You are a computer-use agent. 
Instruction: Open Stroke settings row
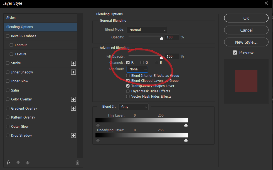click(41, 63)
